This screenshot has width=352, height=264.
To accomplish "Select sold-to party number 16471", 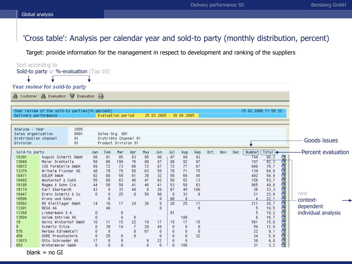I will click(21, 176).
